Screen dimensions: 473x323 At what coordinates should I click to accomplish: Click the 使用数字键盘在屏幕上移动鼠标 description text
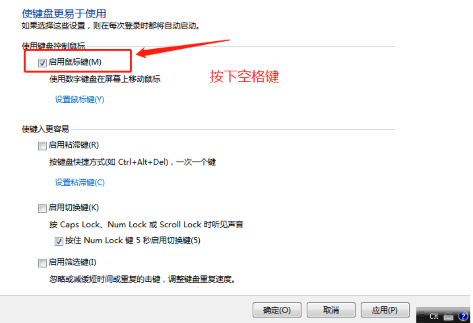(105, 79)
